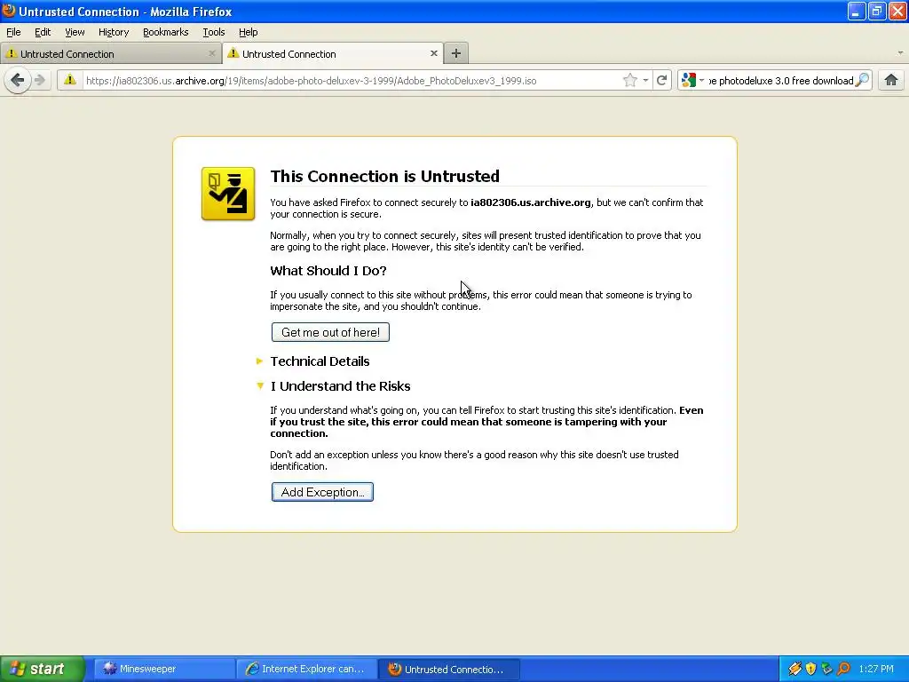This screenshot has height=682, width=909.
Task: Open the Edit menu
Action: (43, 32)
